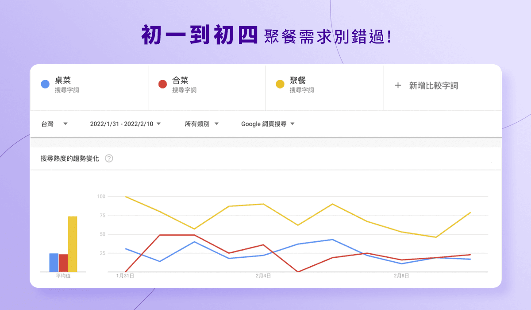Click 新增比較字詞 to add a term

coord(433,86)
